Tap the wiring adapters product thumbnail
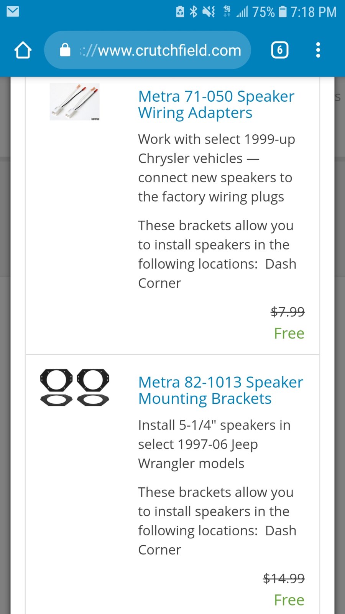 (75, 102)
